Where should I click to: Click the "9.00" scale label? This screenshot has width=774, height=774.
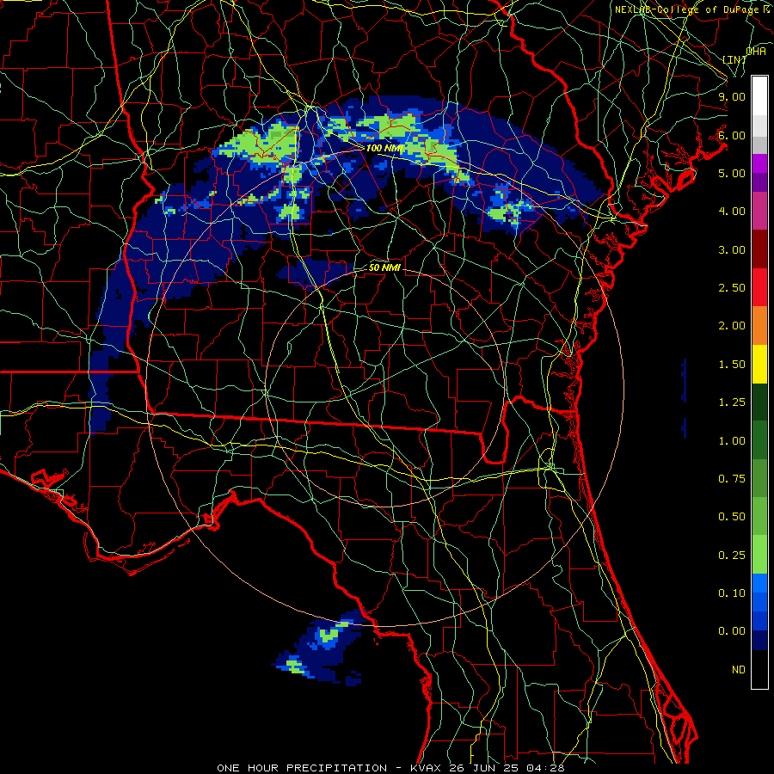click(732, 96)
